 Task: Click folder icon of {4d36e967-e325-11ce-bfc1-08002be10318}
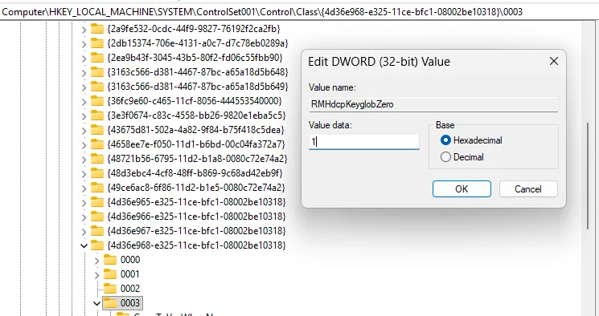tap(97, 231)
